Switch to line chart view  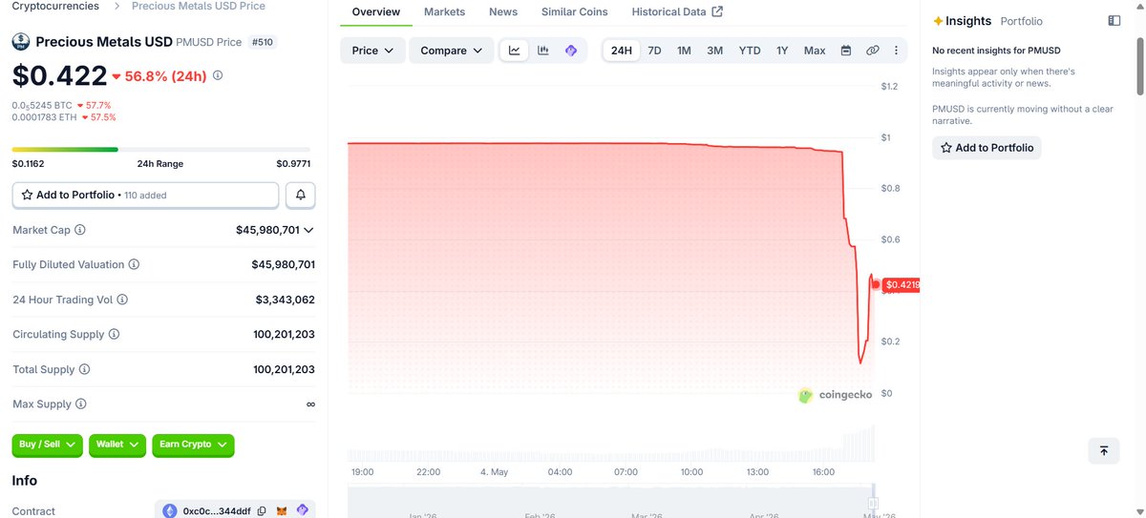pyautogui.click(x=514, y=51)
